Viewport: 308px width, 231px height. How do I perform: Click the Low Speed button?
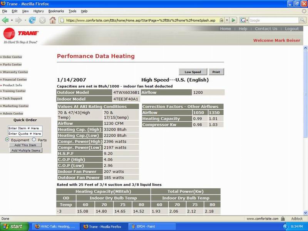[x=193, y=72]
